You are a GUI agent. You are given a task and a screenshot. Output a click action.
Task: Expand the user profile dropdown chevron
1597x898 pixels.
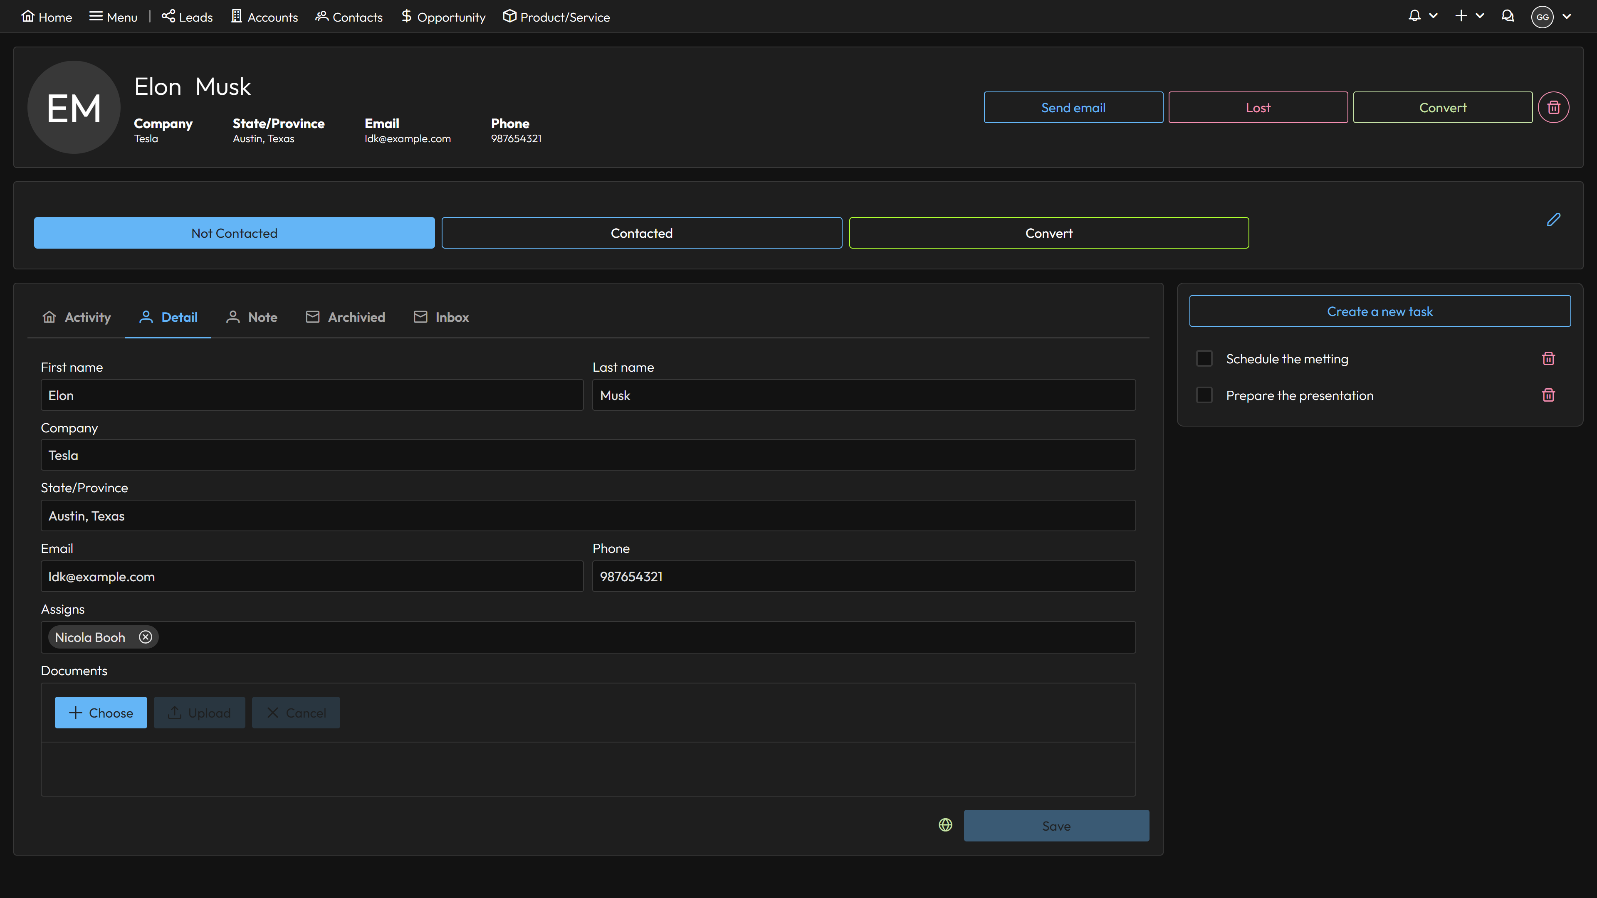(1567, 17)
